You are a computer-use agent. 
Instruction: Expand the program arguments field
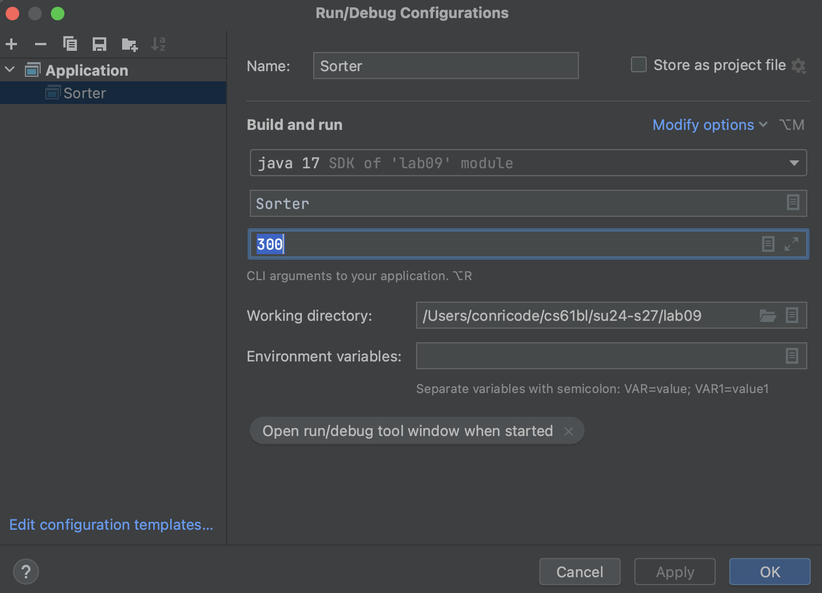click(x=791, y=244)
